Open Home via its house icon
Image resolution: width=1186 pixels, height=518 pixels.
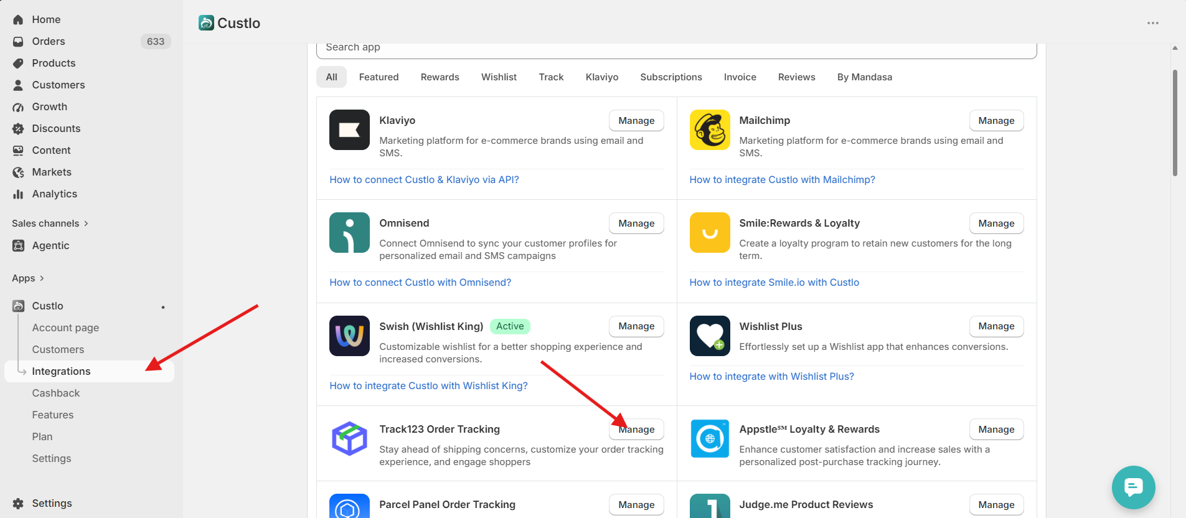(18, 20)
